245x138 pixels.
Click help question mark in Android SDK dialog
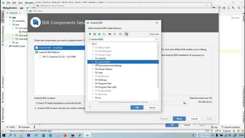(90, 107)
